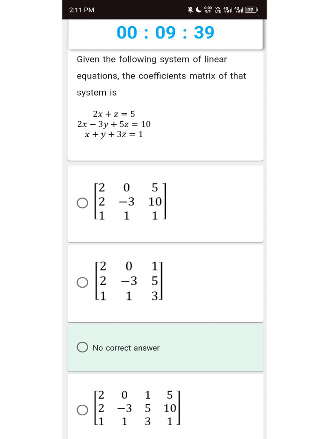
Task: Tap the battery icon showing 77
Action: click(251, 10)
